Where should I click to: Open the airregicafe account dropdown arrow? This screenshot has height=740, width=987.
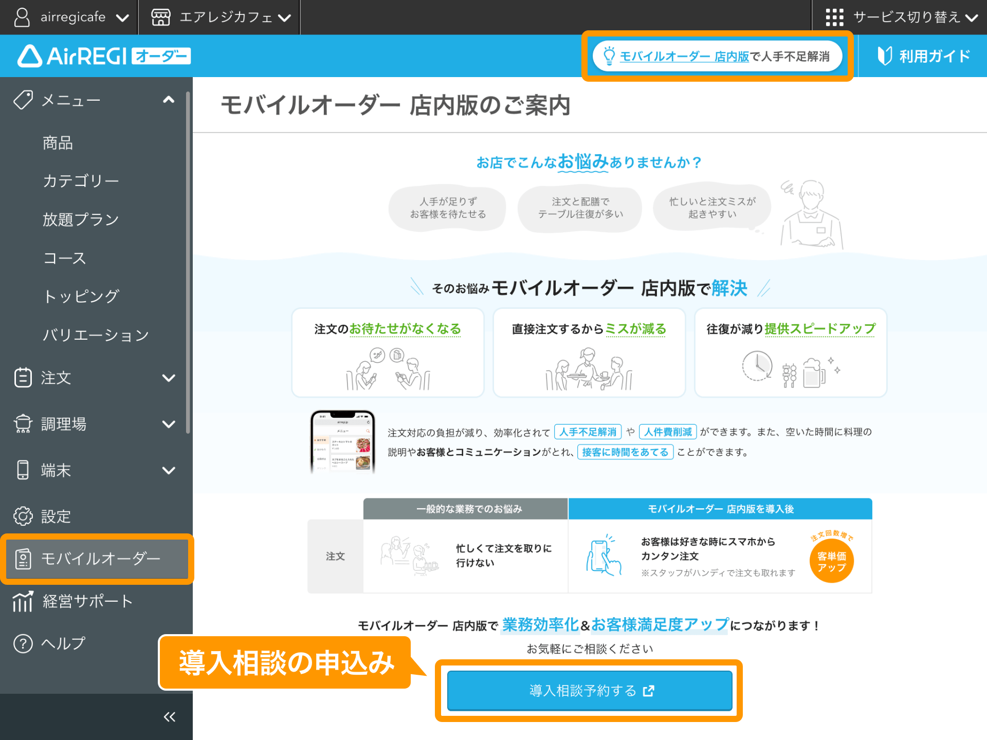click(x=122, y=18)
